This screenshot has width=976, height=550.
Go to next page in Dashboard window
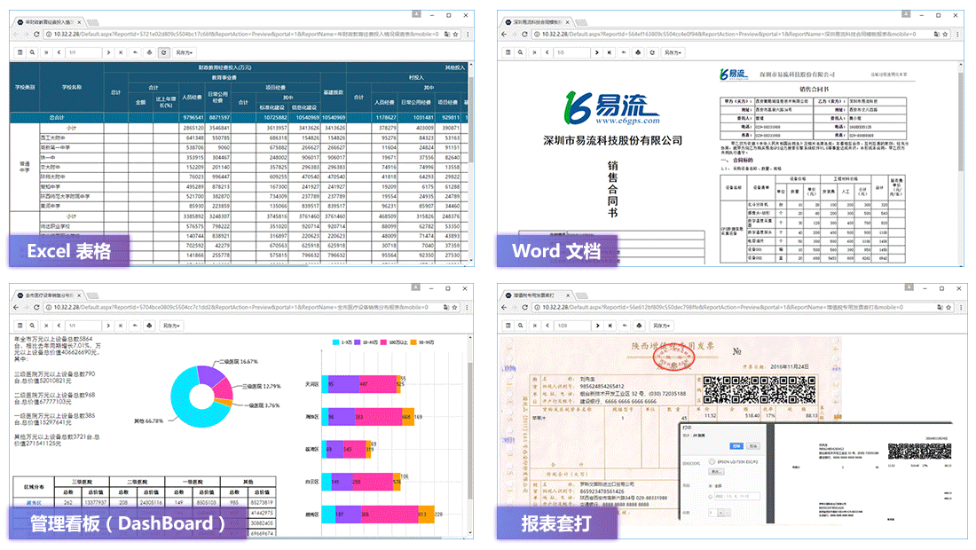tap(108, 326)
